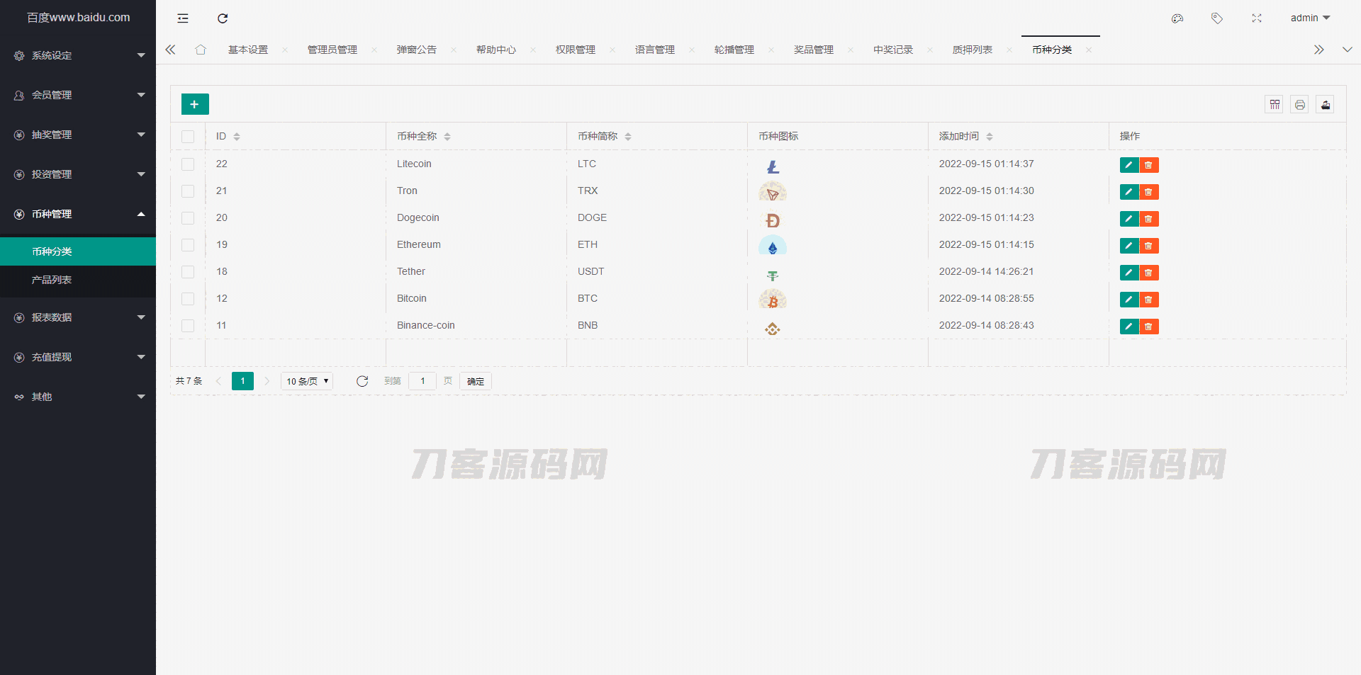Screen dimensions: 1361x675
Task: Click the tag icon near admin
Action: (1217, 18)
